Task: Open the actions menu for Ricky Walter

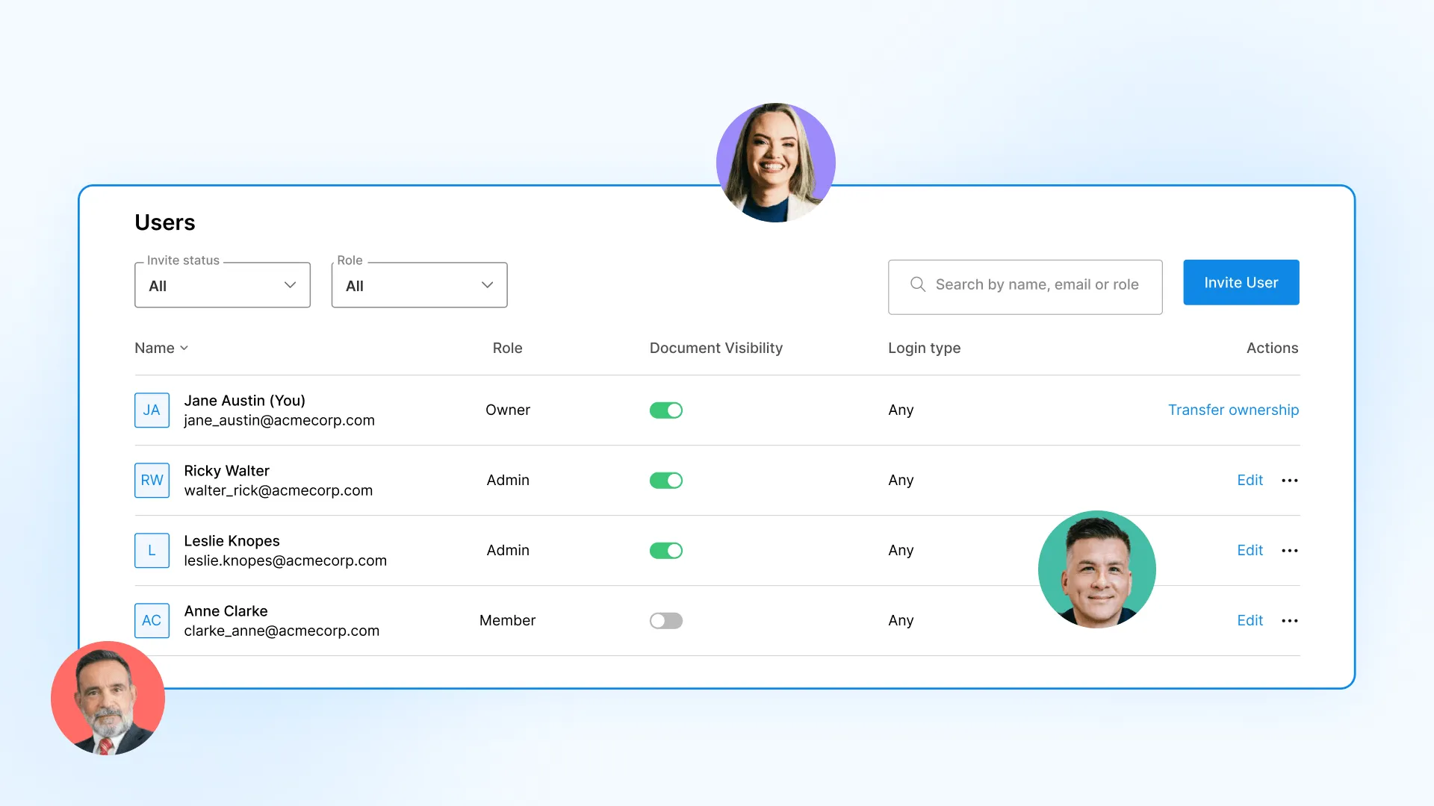Action: point(1289,480)
